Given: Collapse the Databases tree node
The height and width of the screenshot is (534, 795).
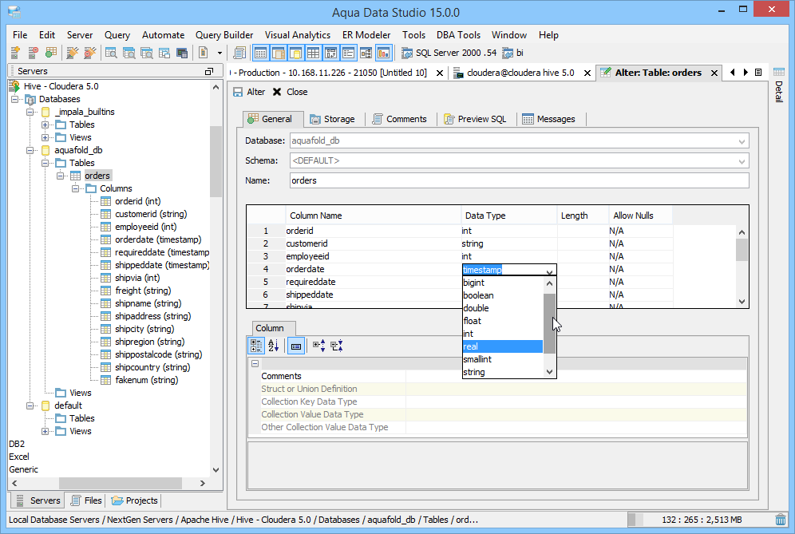Looking at the screenshot, I should coord(14,100).
